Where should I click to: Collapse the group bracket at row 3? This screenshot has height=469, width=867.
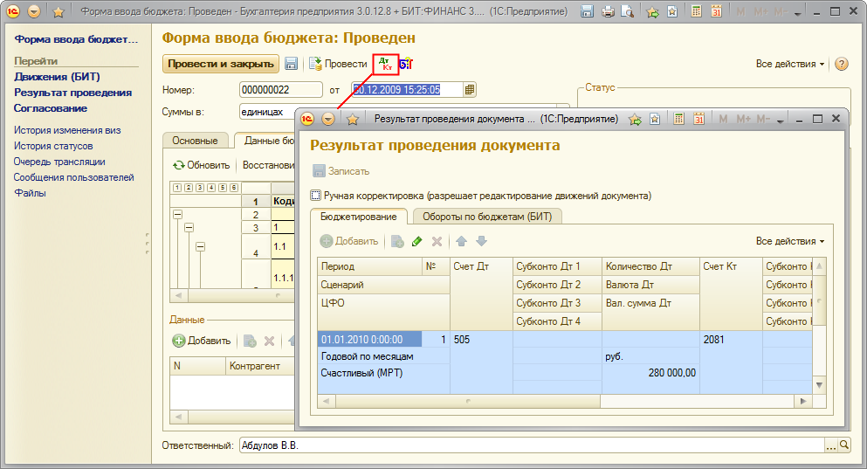point(189,227)
